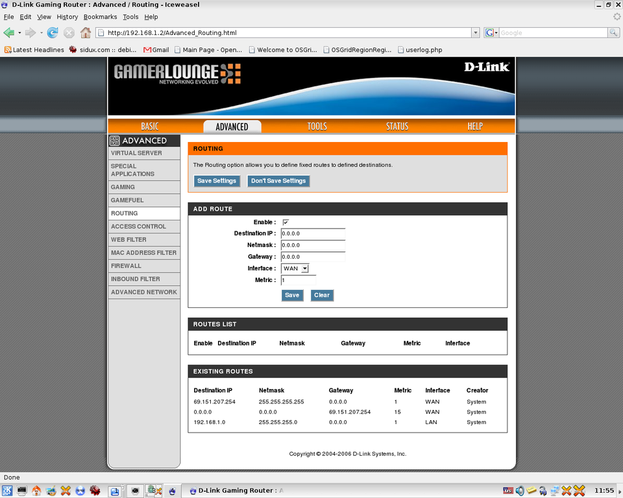Toggle the Enable checkbox in Add Route

[286, 222]
